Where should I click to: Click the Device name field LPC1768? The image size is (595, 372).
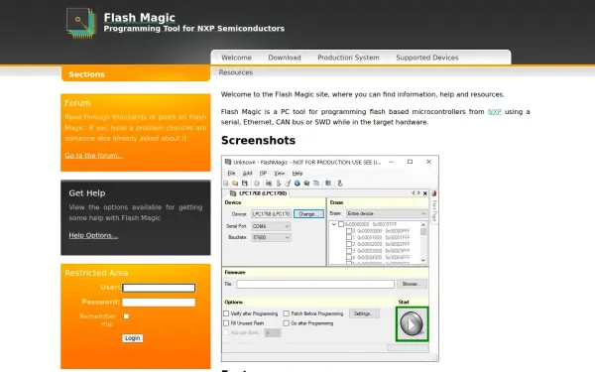point(272,214)
